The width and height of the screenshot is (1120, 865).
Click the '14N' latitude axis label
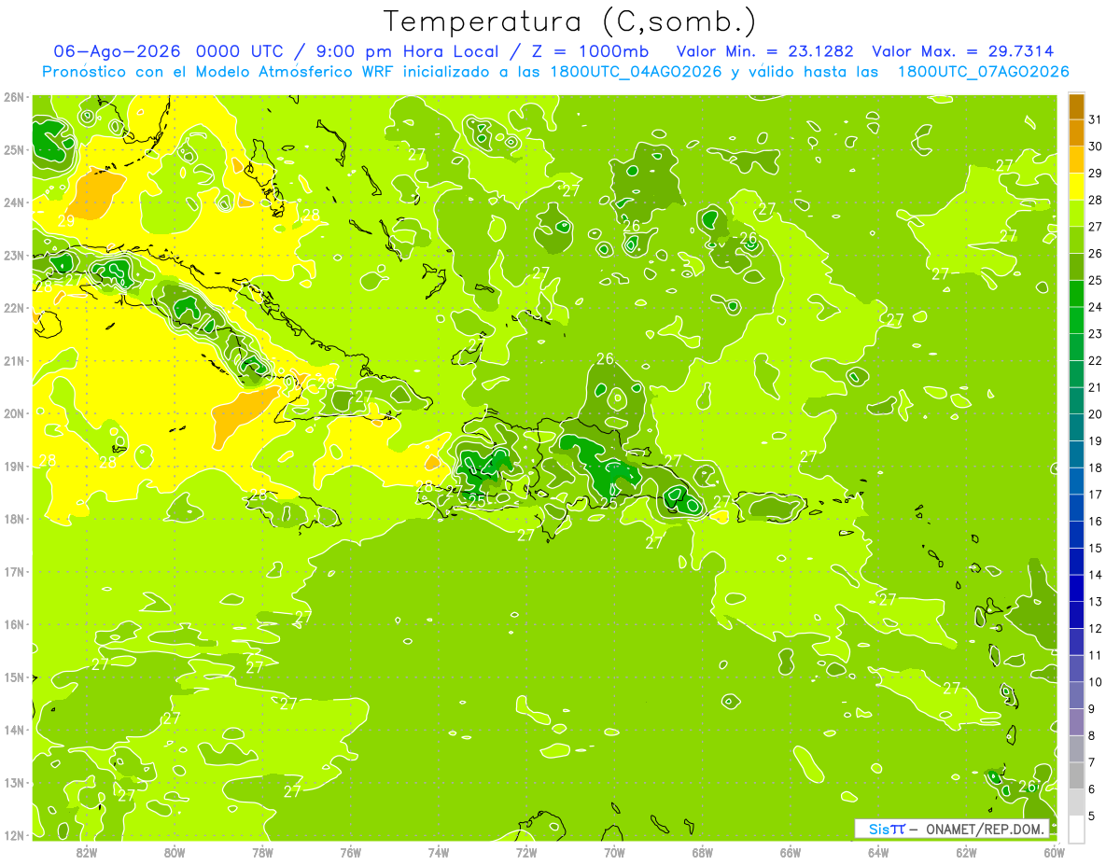tap(14, 730)
